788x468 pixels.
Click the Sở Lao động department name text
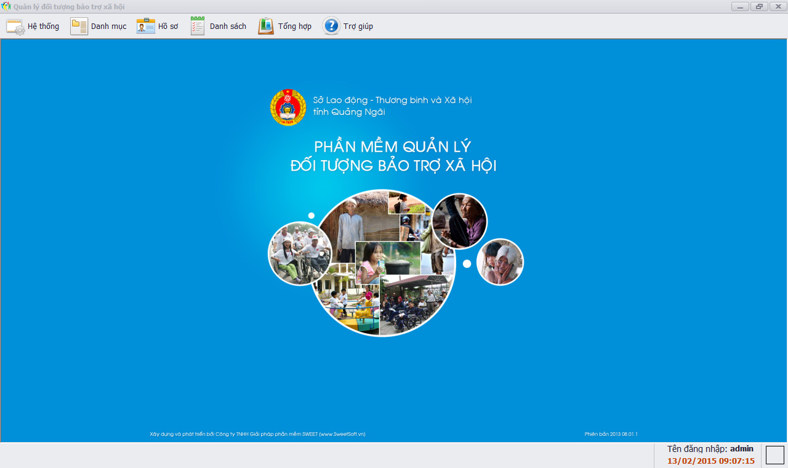[x=392, y=106]
